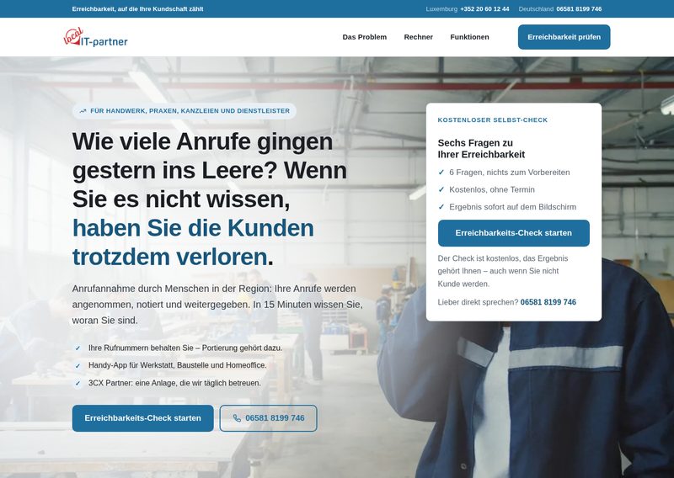Screen dimensions: 674x478
Task: Click the paragraph starting Anrufannahme durch Menschen
Action: [217, 304]
